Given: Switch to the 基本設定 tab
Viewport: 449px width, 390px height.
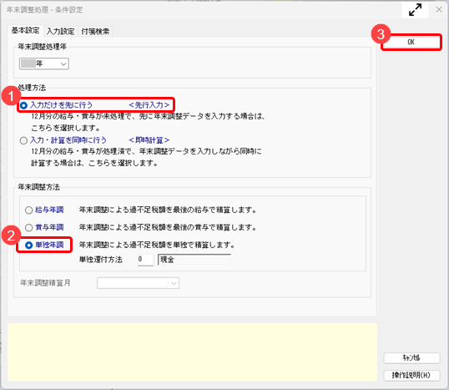Looking at the screenshot, I should [x=25, y=30].
